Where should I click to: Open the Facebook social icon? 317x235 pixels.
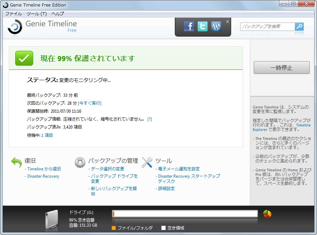point(189,26)
